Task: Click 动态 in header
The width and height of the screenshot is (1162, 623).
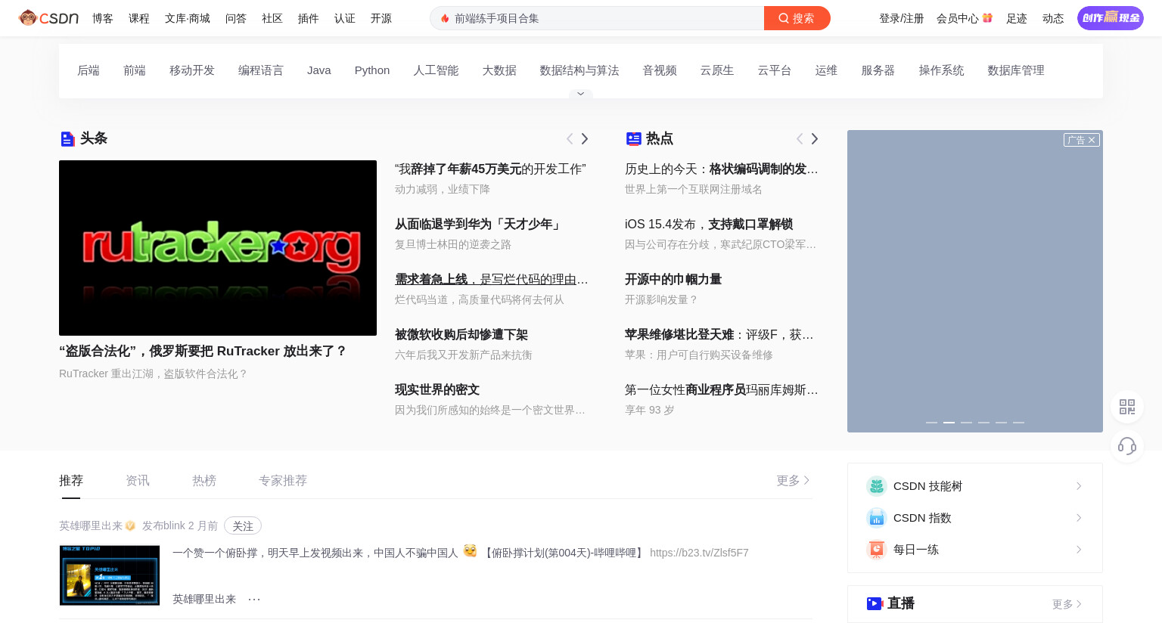Action: [x=1053, y=18]
